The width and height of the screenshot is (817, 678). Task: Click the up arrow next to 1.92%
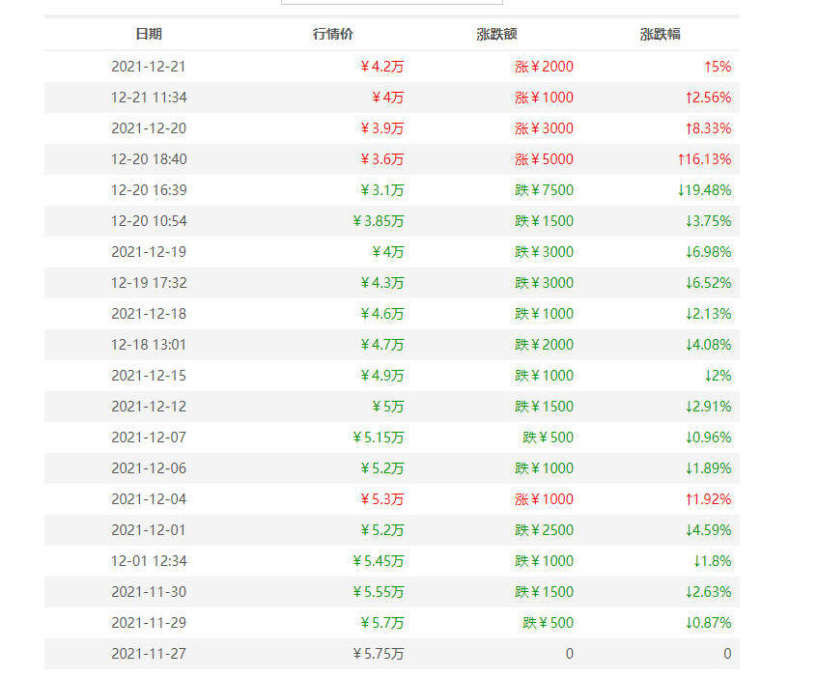pos(689,499)
